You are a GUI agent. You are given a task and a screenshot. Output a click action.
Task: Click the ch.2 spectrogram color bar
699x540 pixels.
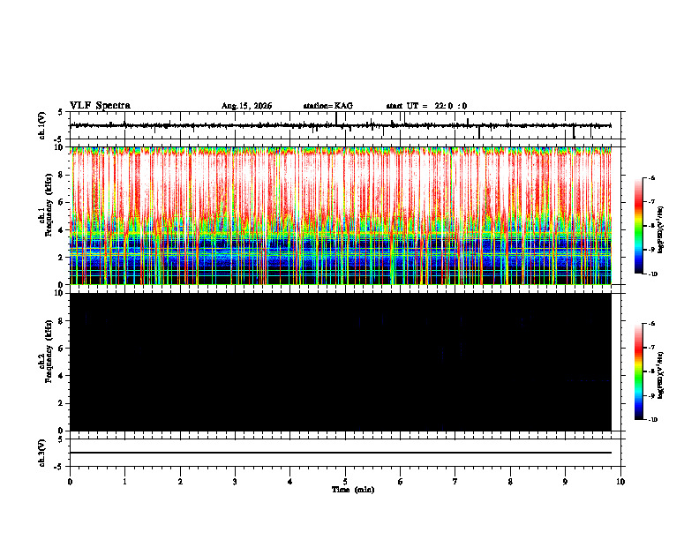click(x=638, y=371)
